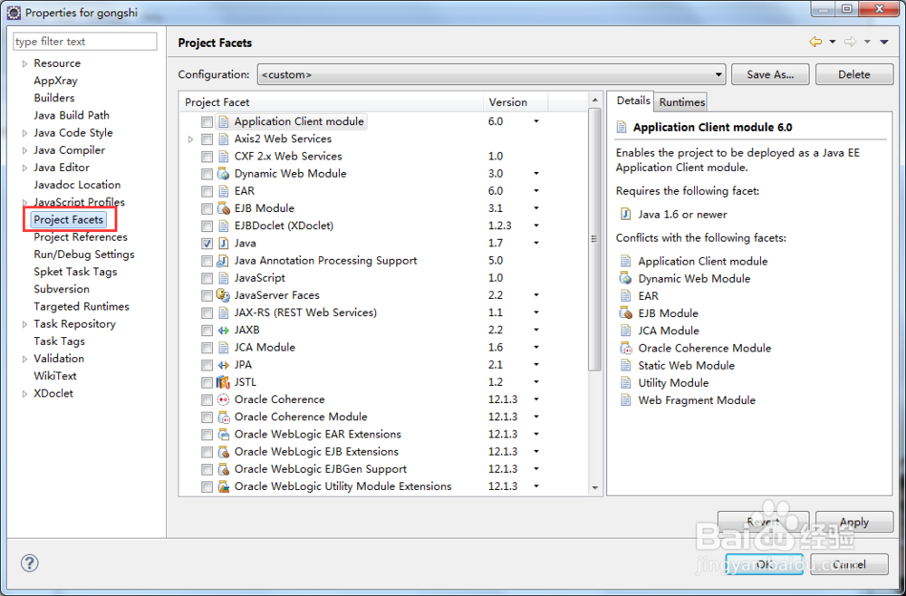Open Java Build Path settings

[x=71, y=116]
